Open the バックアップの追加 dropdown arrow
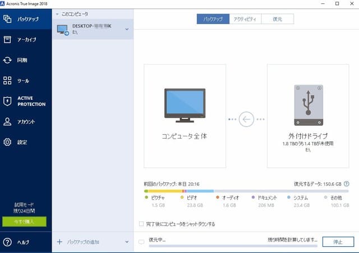The width and height of the screenshot is (359, 253). point(127,242)
